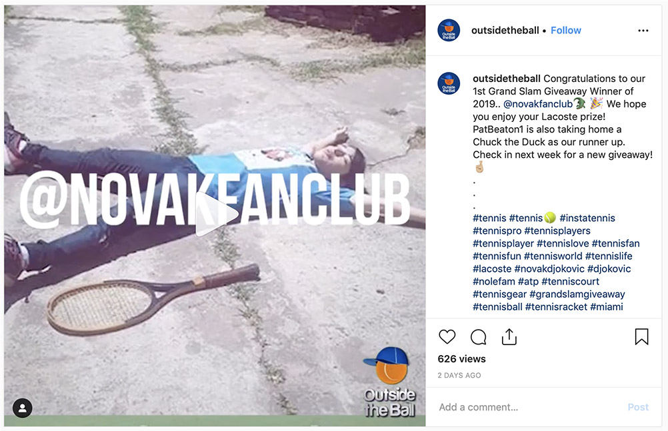Screen dimensions: 668x431
Task: Share the post using the share icon
Action: [509, 337]
